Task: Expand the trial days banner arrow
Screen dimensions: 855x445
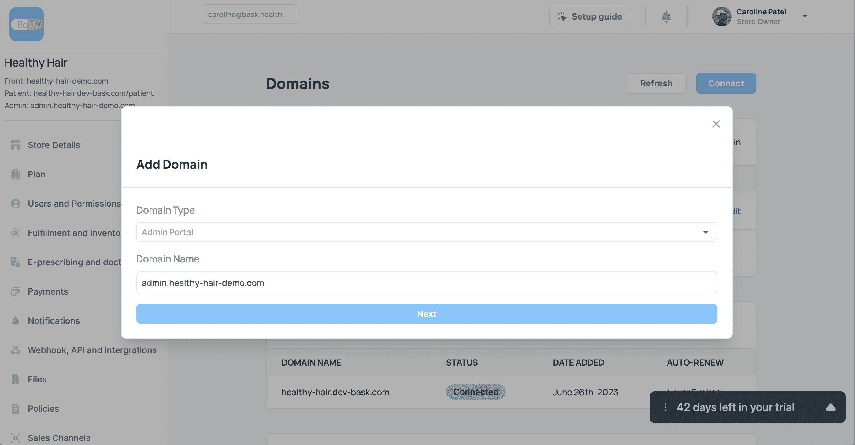Action: (x=831, y=407)
